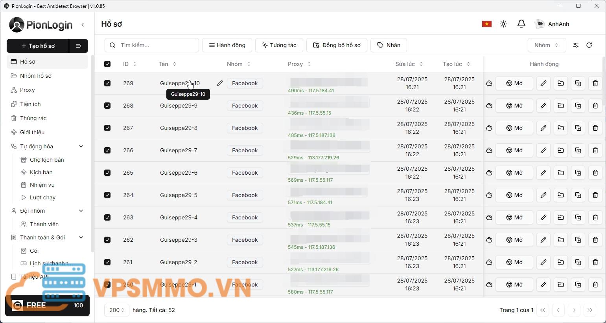Go to Thùng rác in sidebar

(33, 118)
